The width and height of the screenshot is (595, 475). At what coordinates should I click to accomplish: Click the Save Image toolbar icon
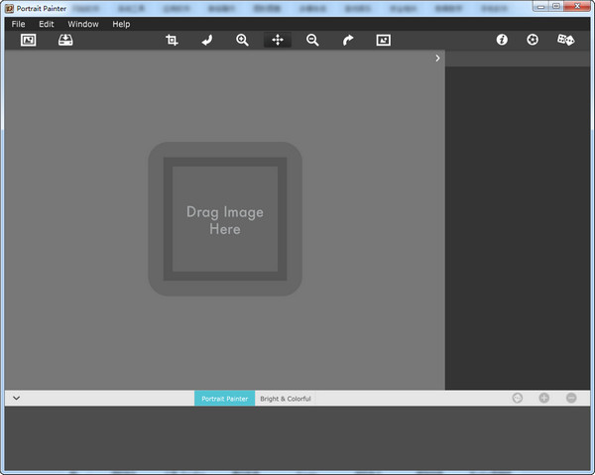click(x=65, y=40)
